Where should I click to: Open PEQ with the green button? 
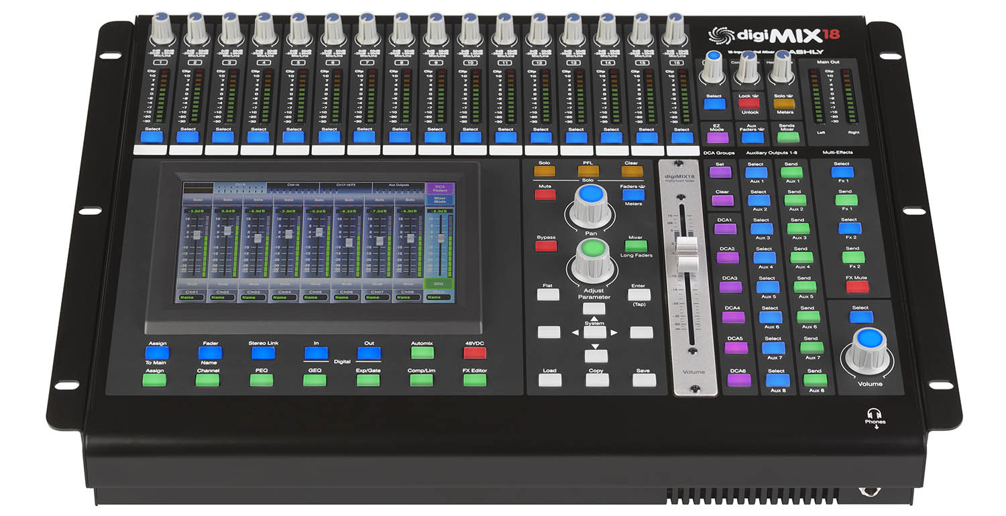(x=262, y=380)
